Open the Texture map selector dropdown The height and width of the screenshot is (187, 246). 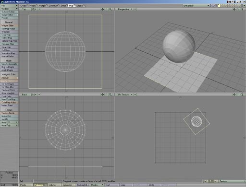pos(232,181)
